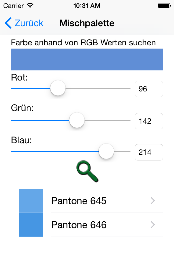
Task: Select the Rot value field showing 96
Action: pos(149,89)
